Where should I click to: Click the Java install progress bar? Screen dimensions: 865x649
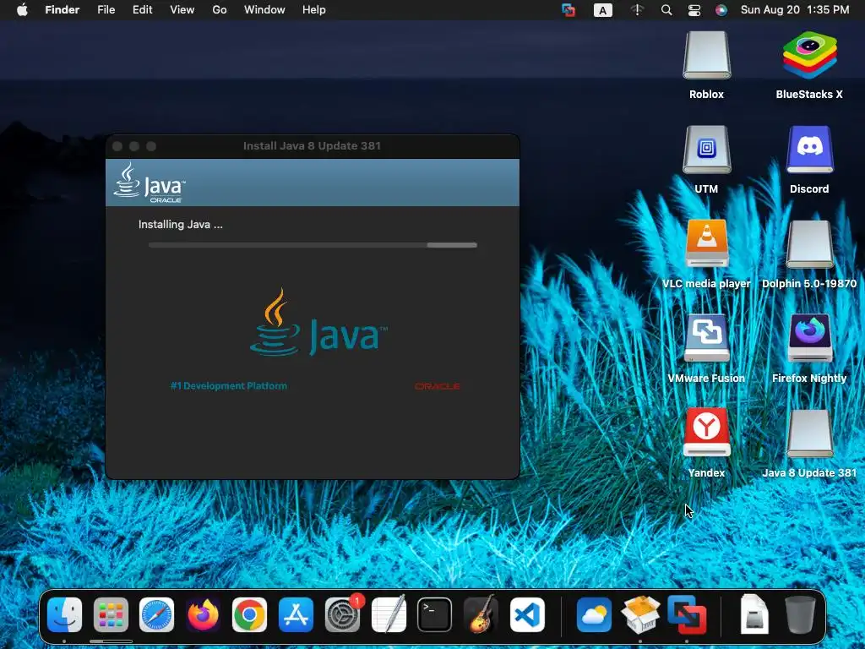(x=313, y=245)
